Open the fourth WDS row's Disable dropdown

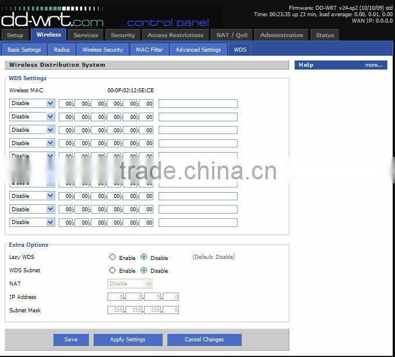pos(32,143)
